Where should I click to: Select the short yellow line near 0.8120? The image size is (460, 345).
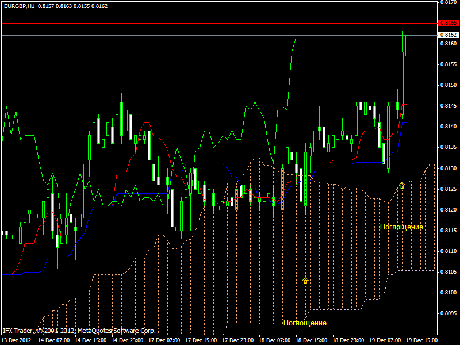tap(354, 214)
